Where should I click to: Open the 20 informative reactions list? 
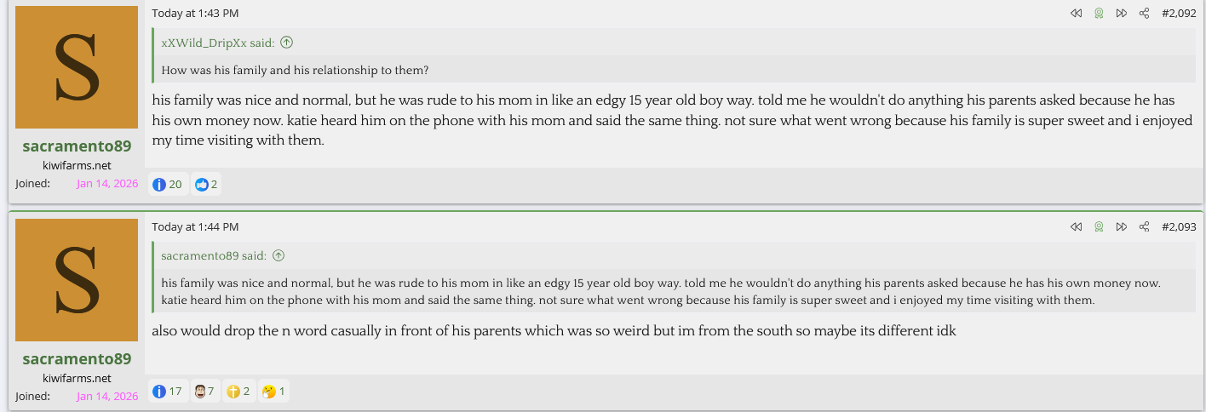(168, 184)
